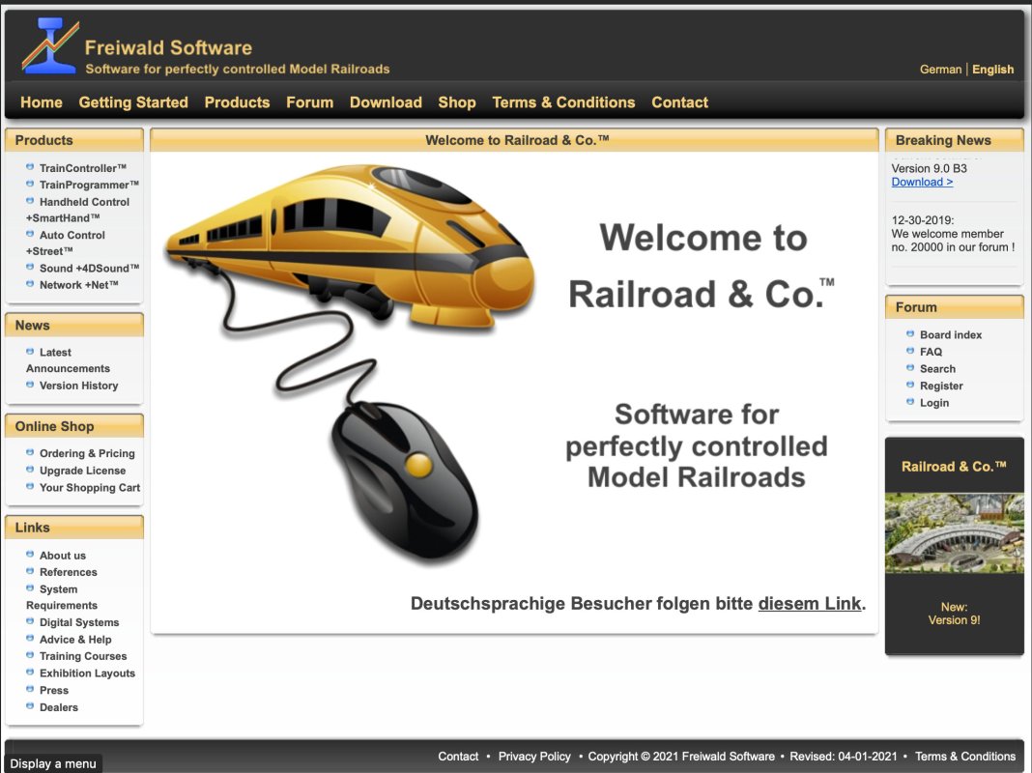Image resolution: width=1032 pixels, height=773 pixels.
Task: Click the bullet icon next to Version History
Action: [x=30, y=385]
